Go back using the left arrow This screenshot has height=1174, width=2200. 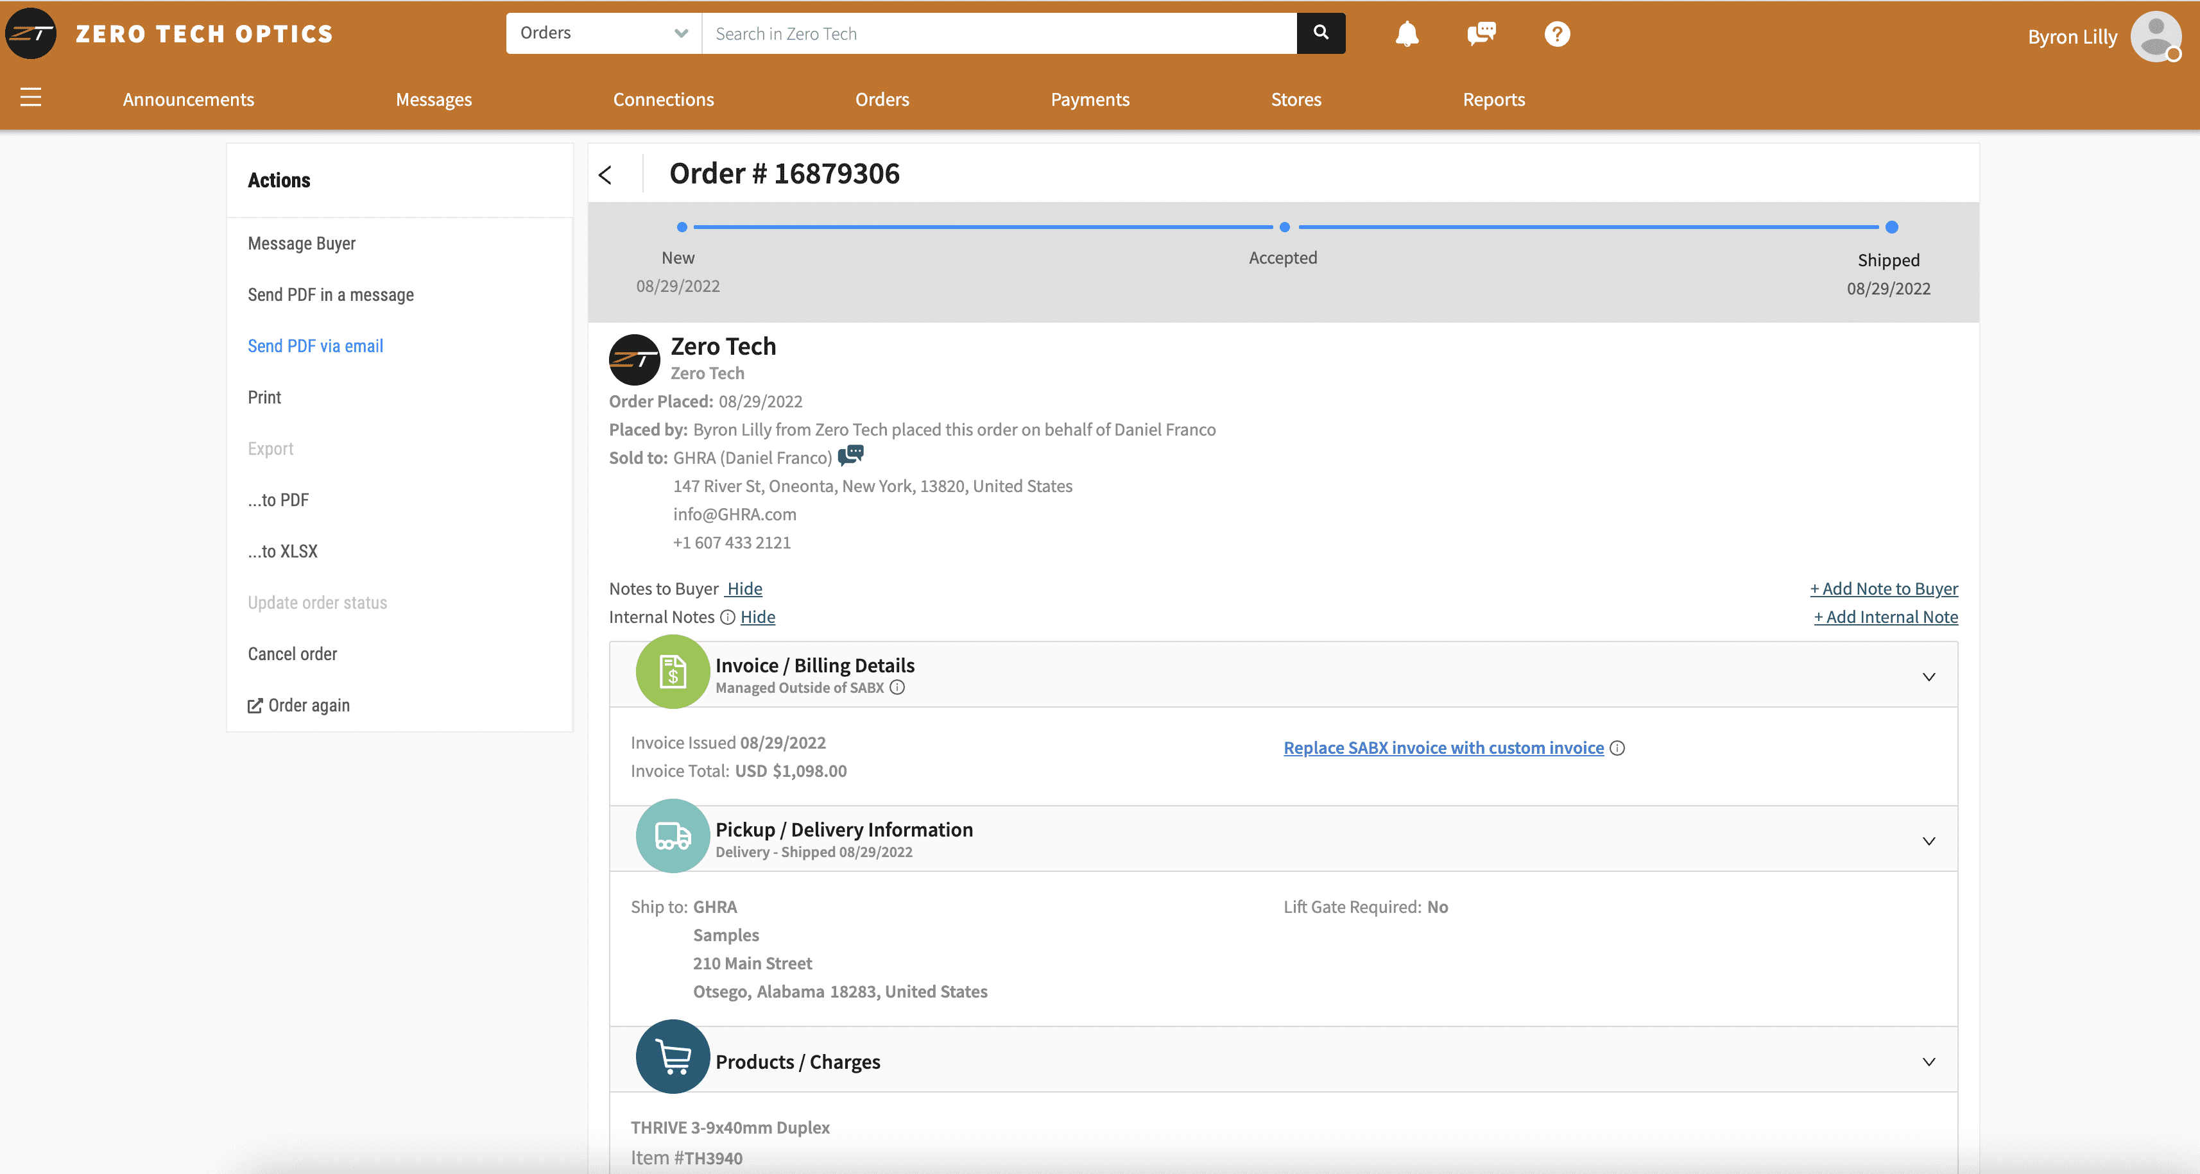(x=605, y=175)
